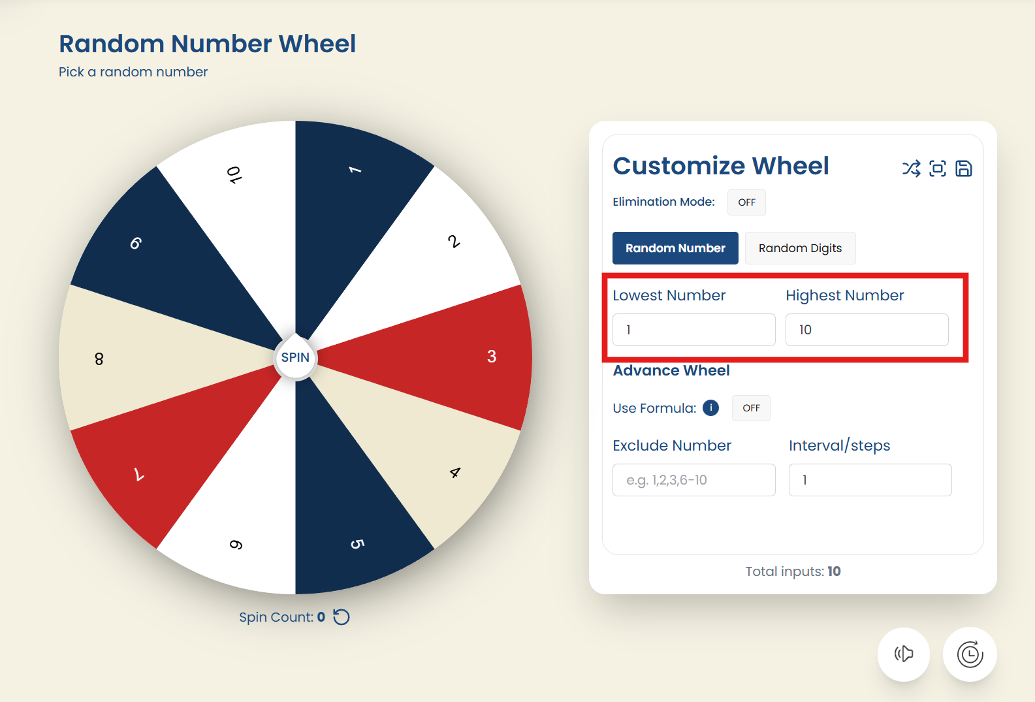Screen dimensions: 1035x702
Task: Click the fullscreen icon beside shuffle
Action: point(938,168)
